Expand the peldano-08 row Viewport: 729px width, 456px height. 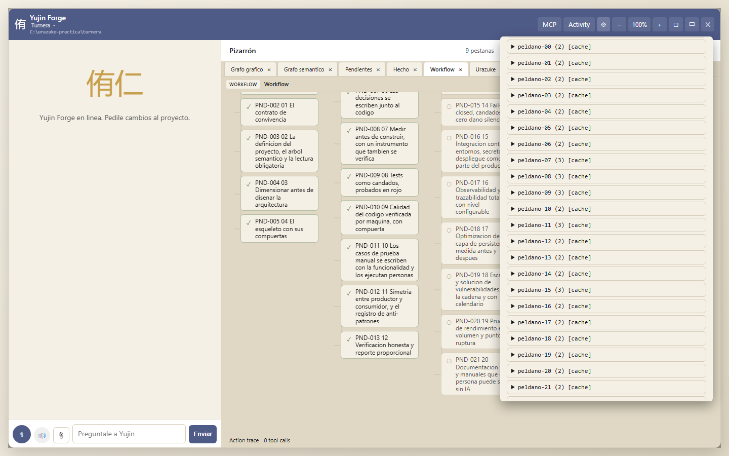click(606, 176)
